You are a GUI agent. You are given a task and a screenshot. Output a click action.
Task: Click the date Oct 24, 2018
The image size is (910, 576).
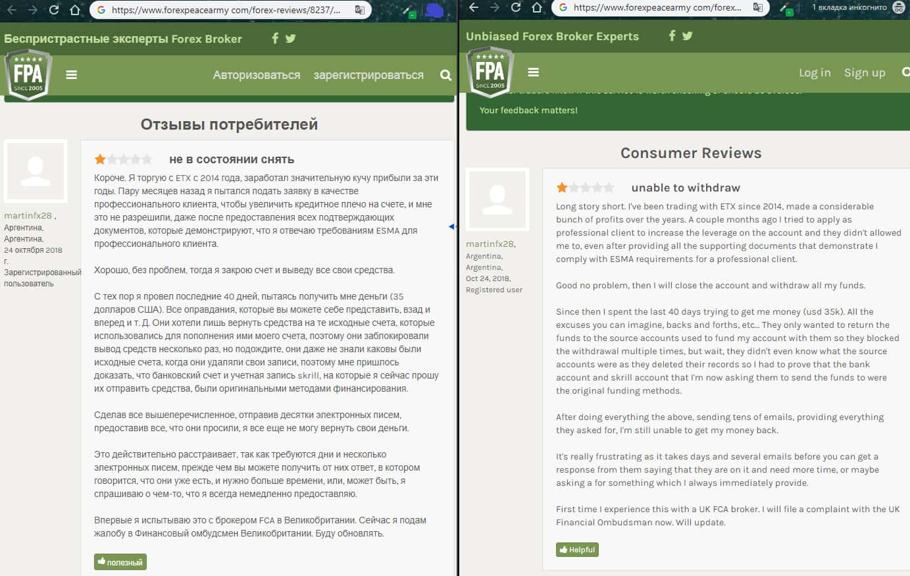coord(488,278)
